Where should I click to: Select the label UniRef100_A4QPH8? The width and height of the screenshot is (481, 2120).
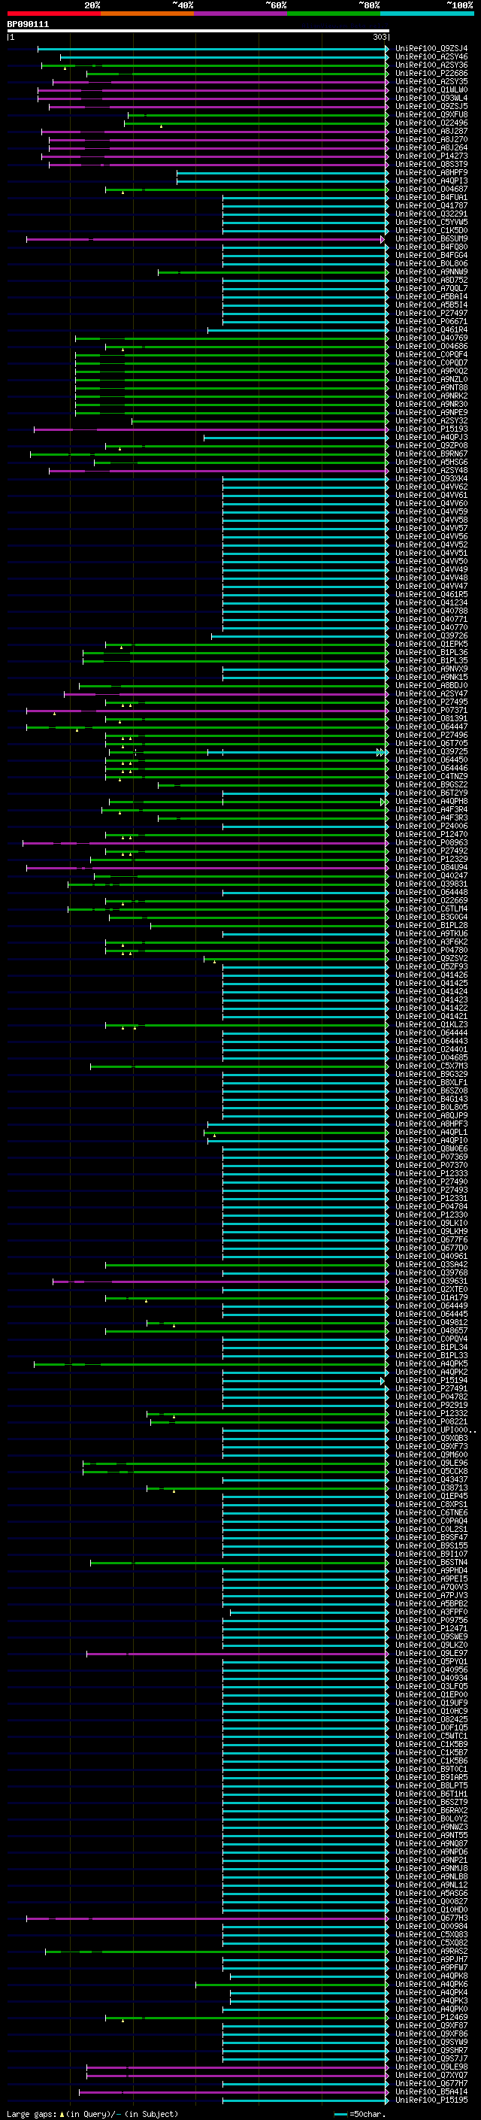pos(431,801)
